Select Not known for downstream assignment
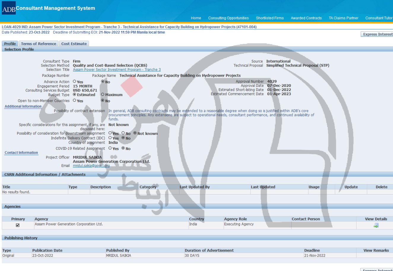The image size is (393, 271). coord(135,133)
